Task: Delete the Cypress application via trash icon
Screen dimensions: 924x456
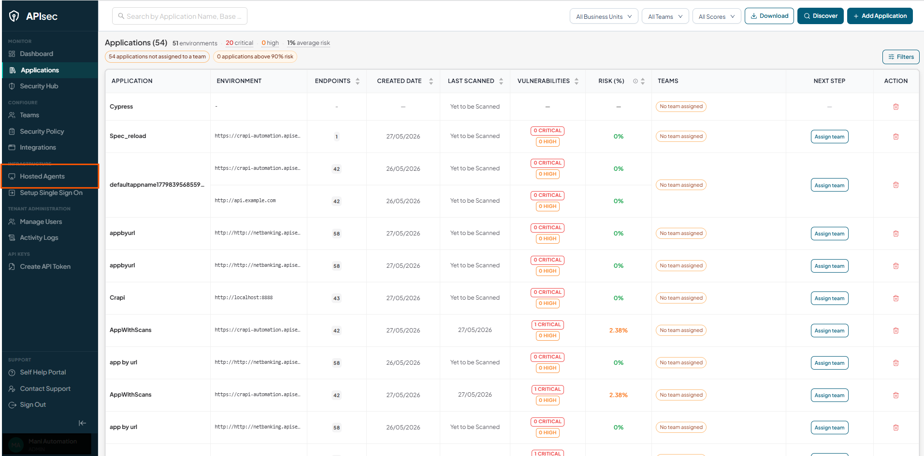Action: tap(896, 107)
